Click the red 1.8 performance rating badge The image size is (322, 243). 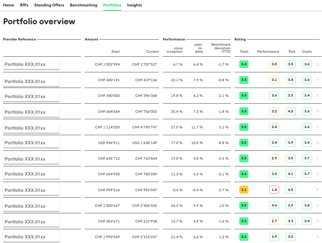274,190
